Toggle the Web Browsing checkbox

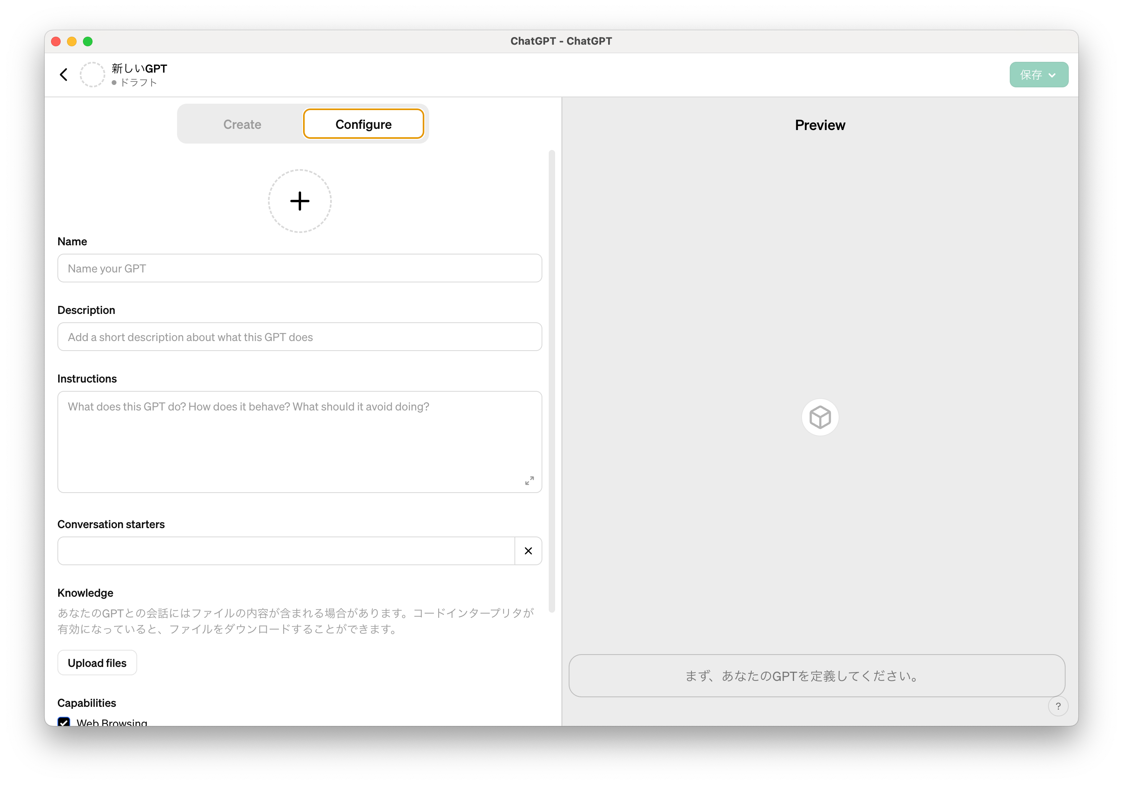click(x=63, y=722)
